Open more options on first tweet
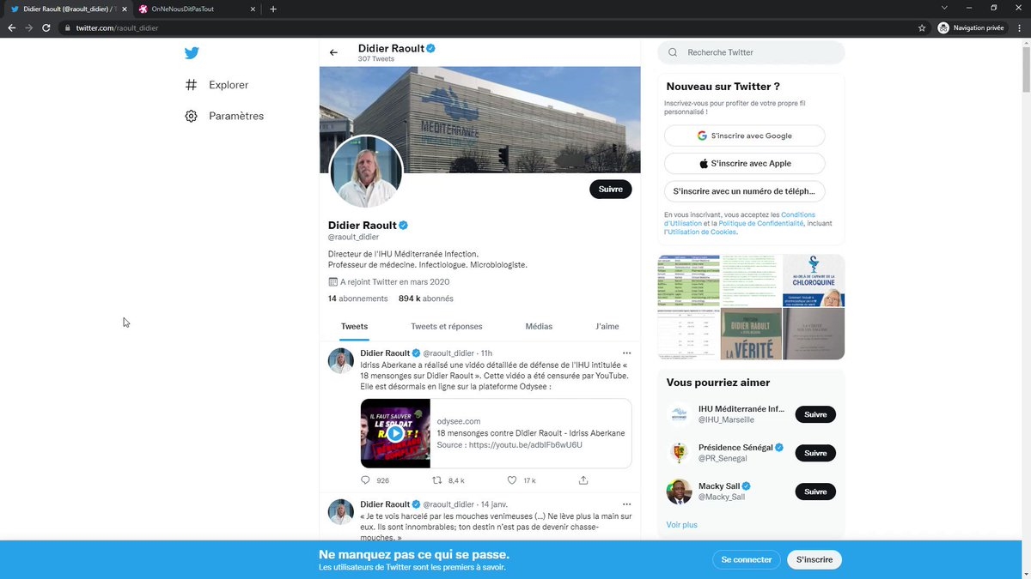Image resolution: width=1031 pixels, height=579 pixels. tap(626, 353)
